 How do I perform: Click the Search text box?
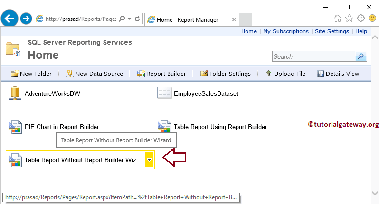[x=313, y=56]
